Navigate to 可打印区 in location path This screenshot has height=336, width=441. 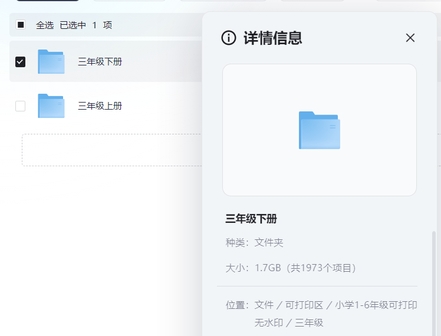coord(304,305)
